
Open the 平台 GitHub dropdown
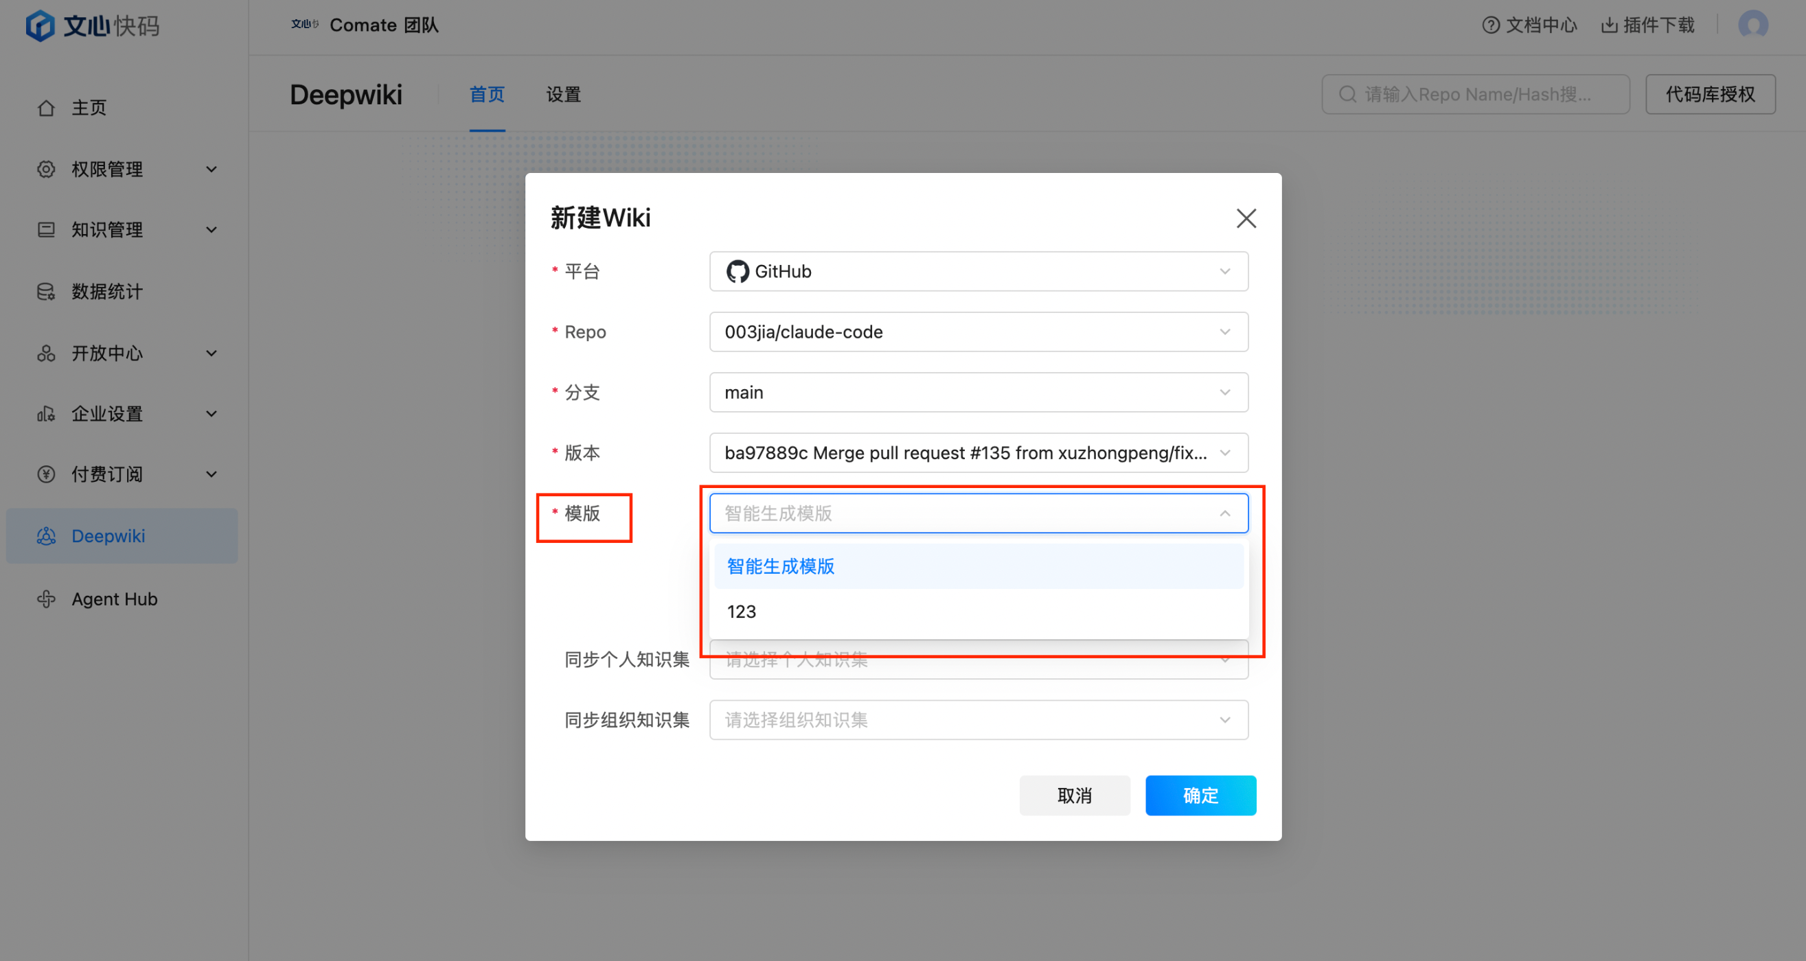(979, 271)
